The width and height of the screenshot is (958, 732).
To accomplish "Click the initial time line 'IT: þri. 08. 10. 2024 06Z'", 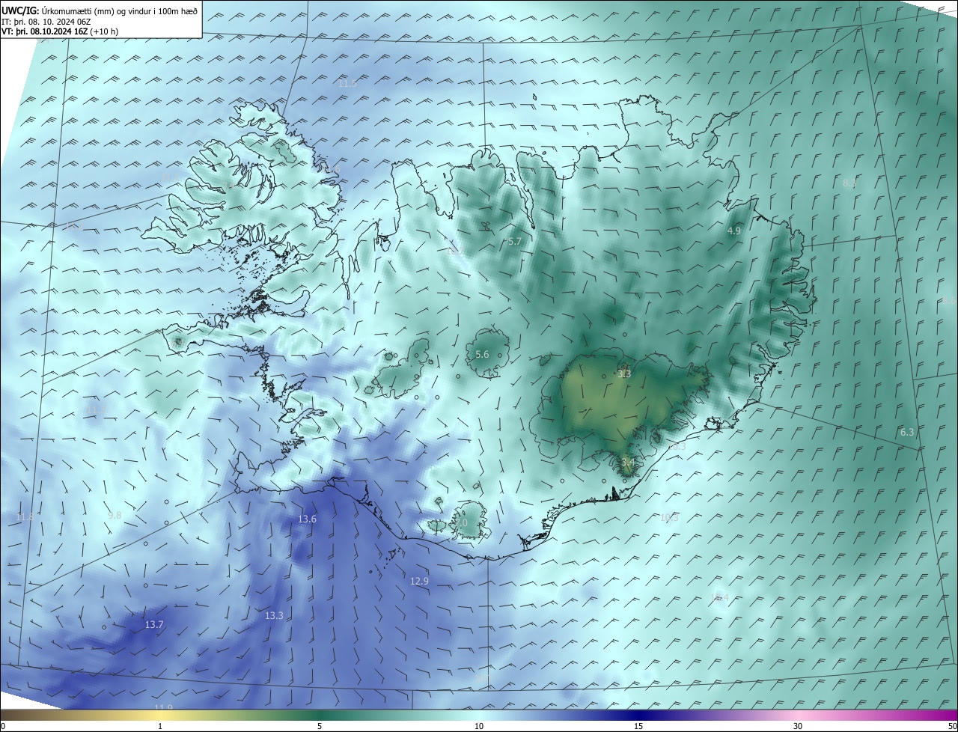I will [x=46, y=21].
